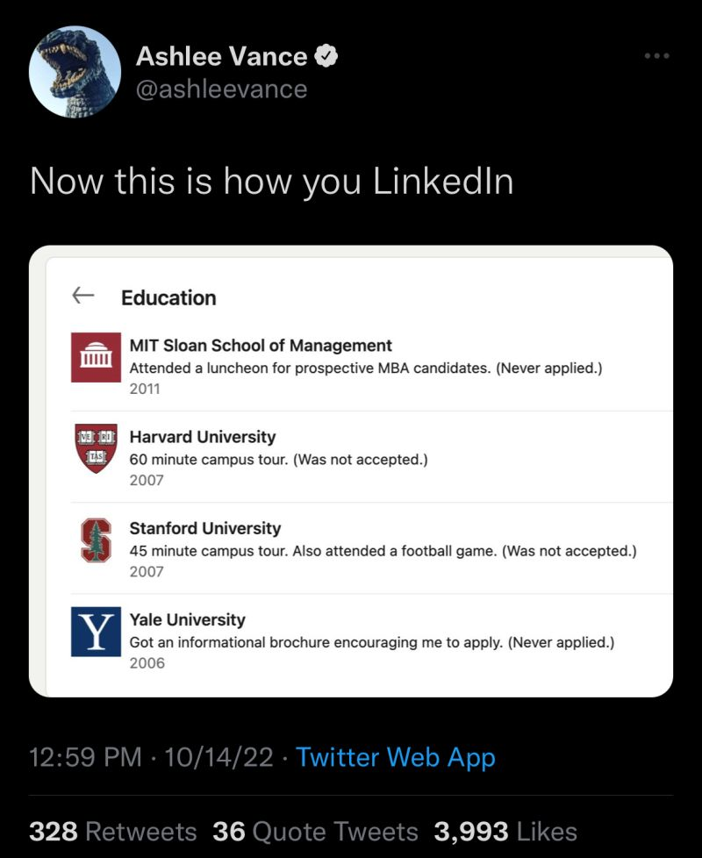
Task: Select the Stanford University education entry
Action: [205, 528]
